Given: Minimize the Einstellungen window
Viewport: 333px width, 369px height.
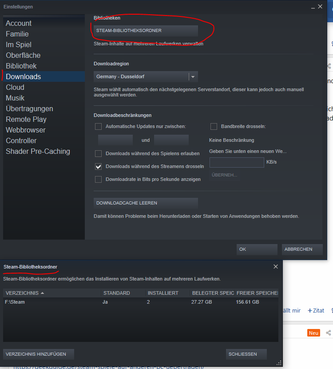Looking at the screenshot, I should tap(313, 7).
